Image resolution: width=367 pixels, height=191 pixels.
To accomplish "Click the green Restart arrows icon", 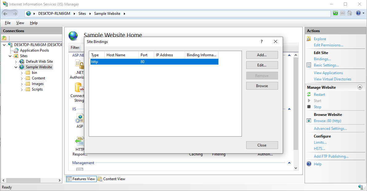I will tap(309, 94).
